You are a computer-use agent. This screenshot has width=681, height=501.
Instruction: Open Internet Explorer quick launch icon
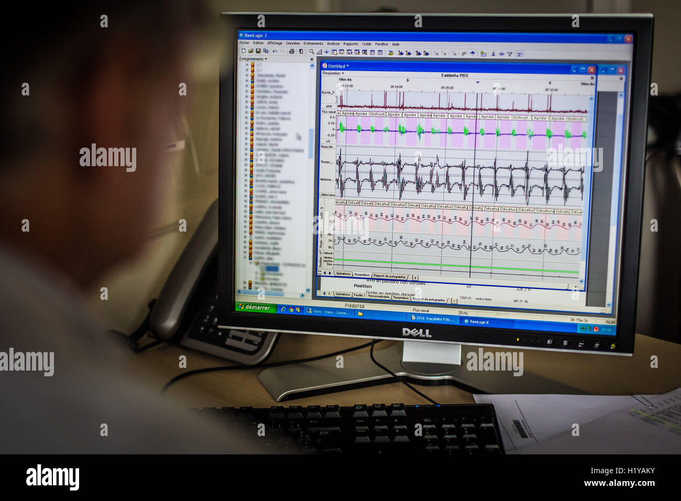(283, 309)
